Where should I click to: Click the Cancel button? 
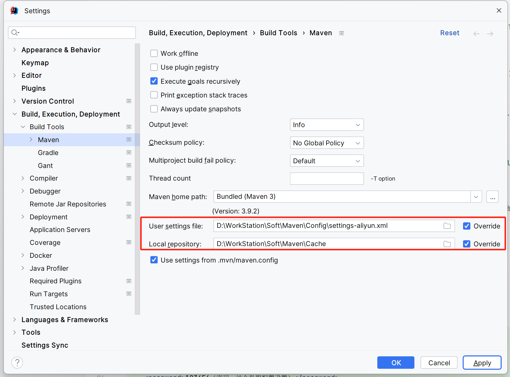[439, 363]
